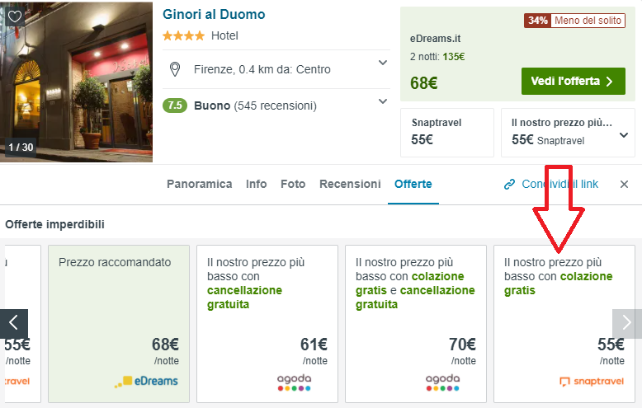Image resolution: width=642 pixels, height=408 pixels.
Task: Open the lowest price Snaptravel dropdown
Action: point(624,135)
